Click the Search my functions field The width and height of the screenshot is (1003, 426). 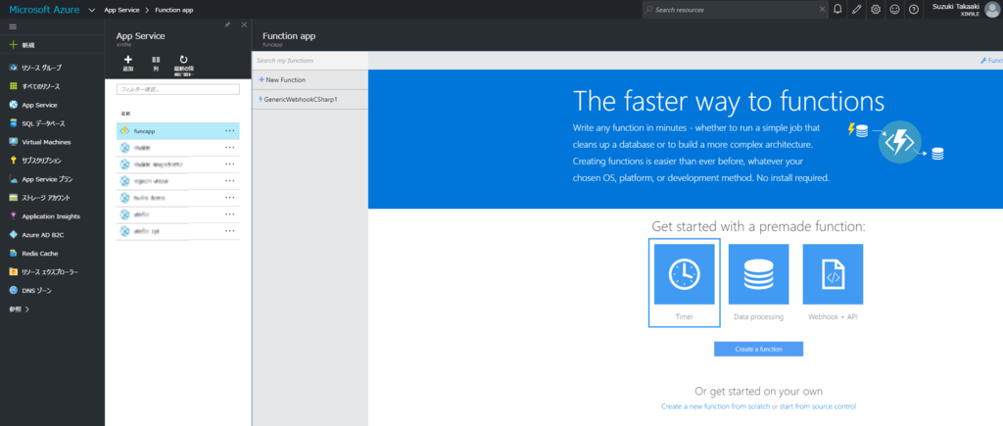[x=310, y=61]
